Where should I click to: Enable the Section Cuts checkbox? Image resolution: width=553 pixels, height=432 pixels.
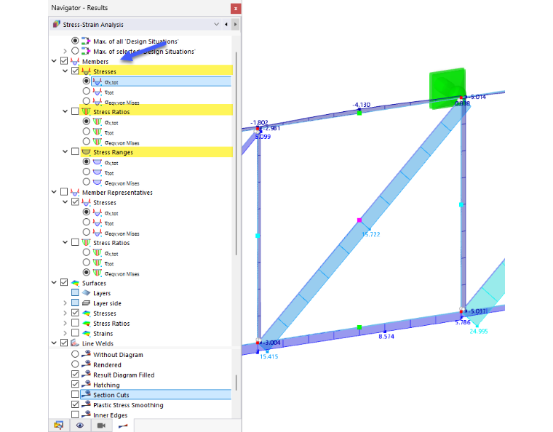click(x=75, y=394)
